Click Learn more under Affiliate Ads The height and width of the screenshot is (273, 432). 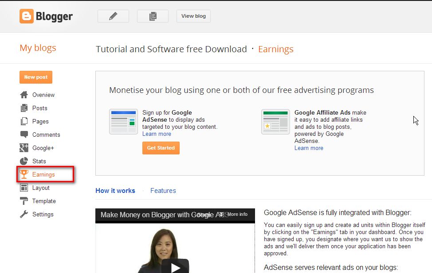pyautogui.click(x=309, y=148)
